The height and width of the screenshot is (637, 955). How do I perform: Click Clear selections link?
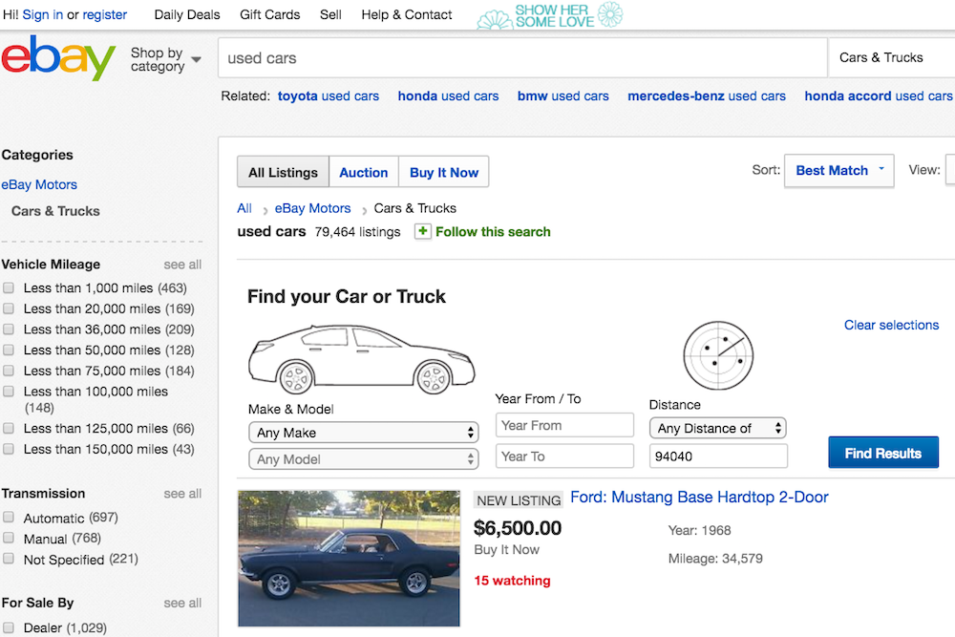pyautogui.click(x=891, y=326)
